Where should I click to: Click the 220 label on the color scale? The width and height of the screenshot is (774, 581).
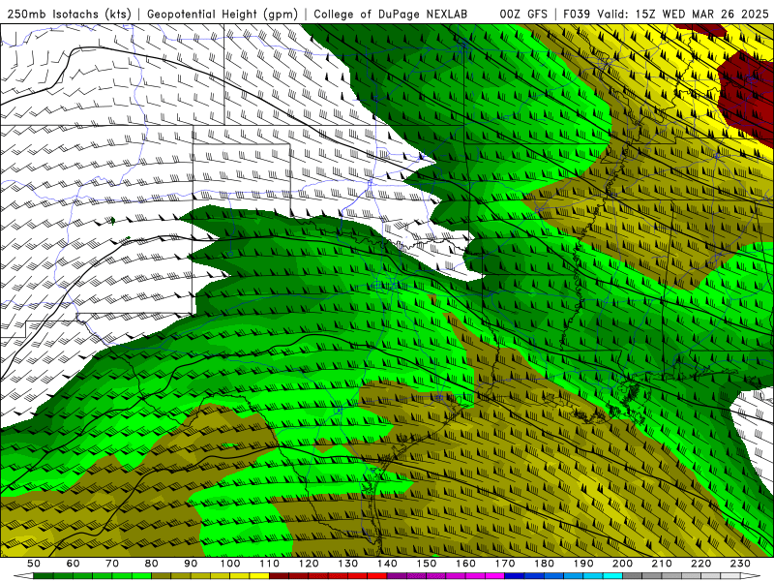point(700,564)
